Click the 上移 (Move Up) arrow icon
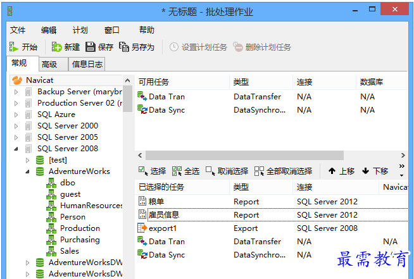The width and height of the screenshot is (414, 279). pos(332,171)
